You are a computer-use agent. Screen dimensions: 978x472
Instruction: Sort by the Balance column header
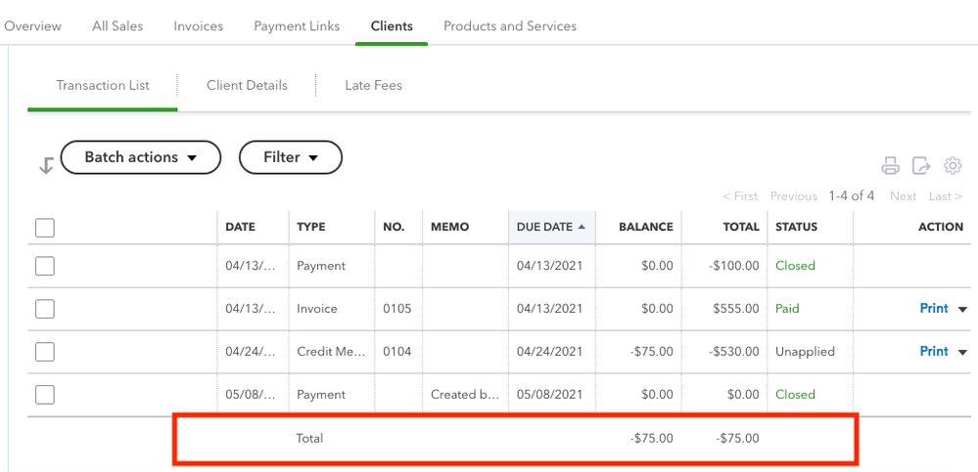pos(645,227)
